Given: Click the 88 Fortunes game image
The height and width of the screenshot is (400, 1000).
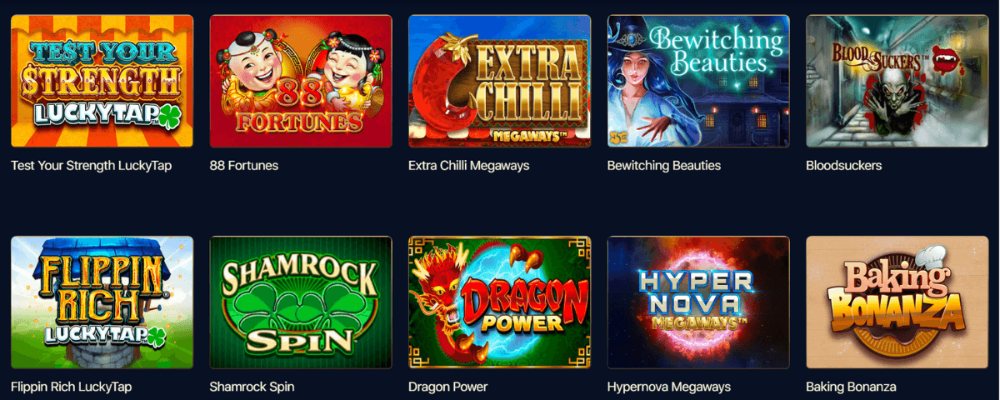Looking at the screenshot, I should [301, 82].
